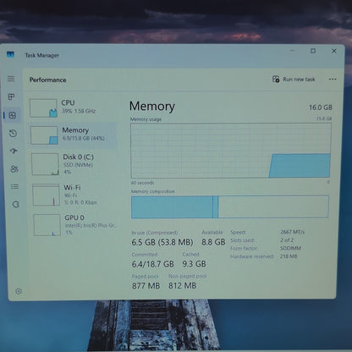Image resolution: width=352 pixels, height=352 pixels.
Task: Click the 16.0 GB total memory label
Action: coord(321,107)
